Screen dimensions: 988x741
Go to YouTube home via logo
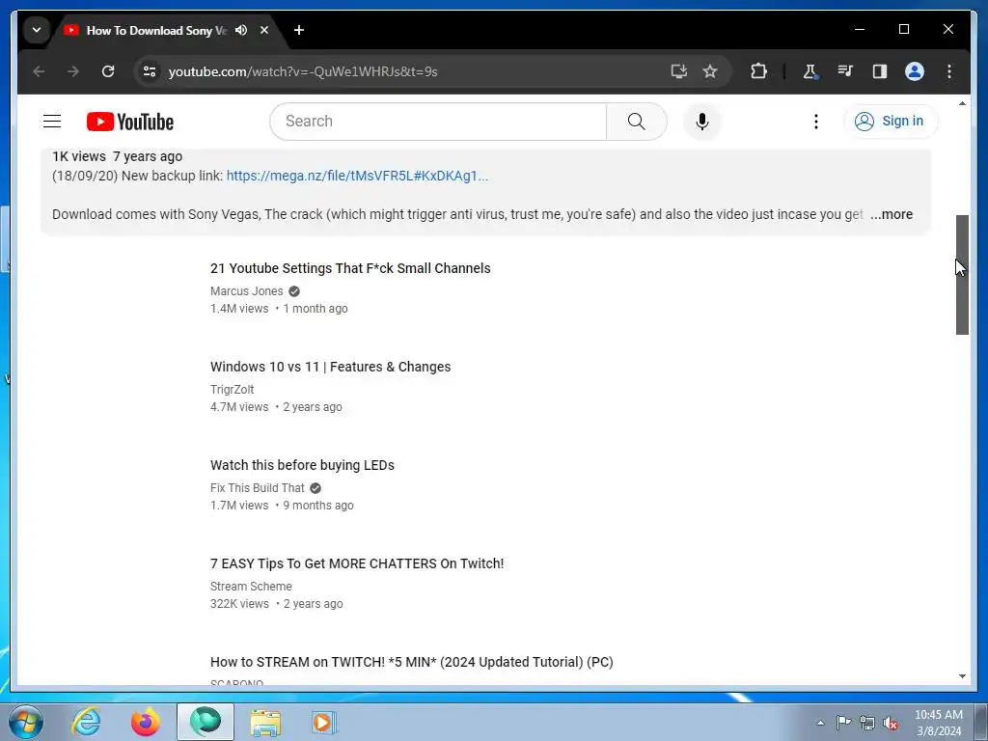pyautogui.click(x=130, y=122)
